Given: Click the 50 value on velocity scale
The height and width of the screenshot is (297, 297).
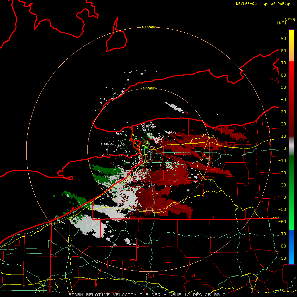Looking at the screenshot, I should [x=283, y=87].
